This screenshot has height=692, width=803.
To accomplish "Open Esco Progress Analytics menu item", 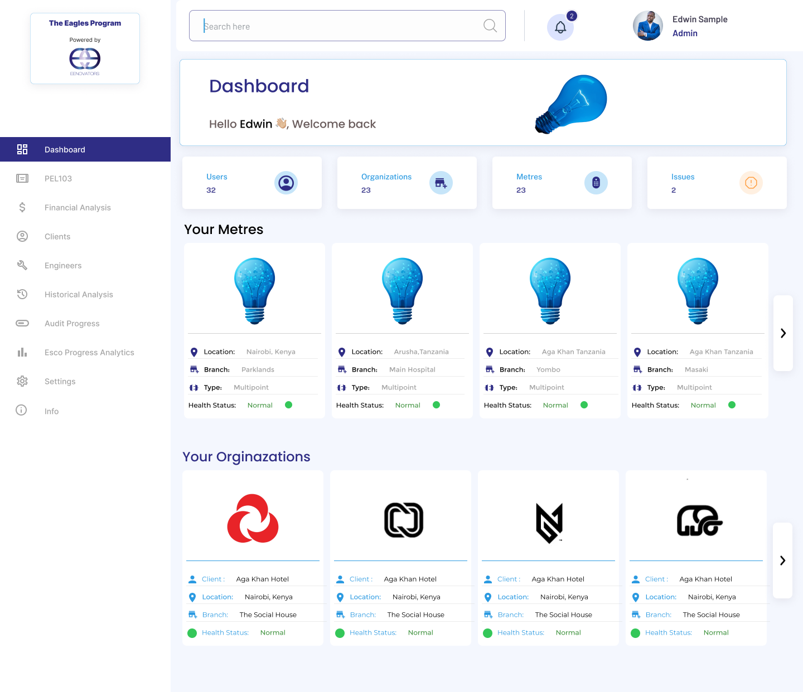I will pos(89,352).
